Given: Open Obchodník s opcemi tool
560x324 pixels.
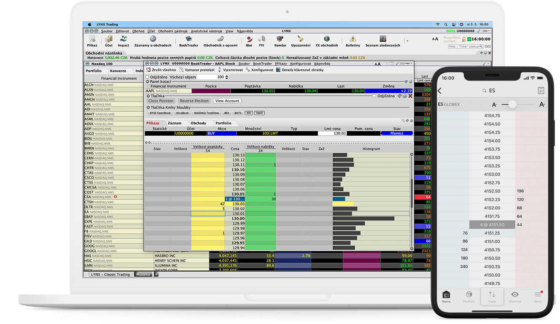Looking at the screenshot, I should point(220,41).
